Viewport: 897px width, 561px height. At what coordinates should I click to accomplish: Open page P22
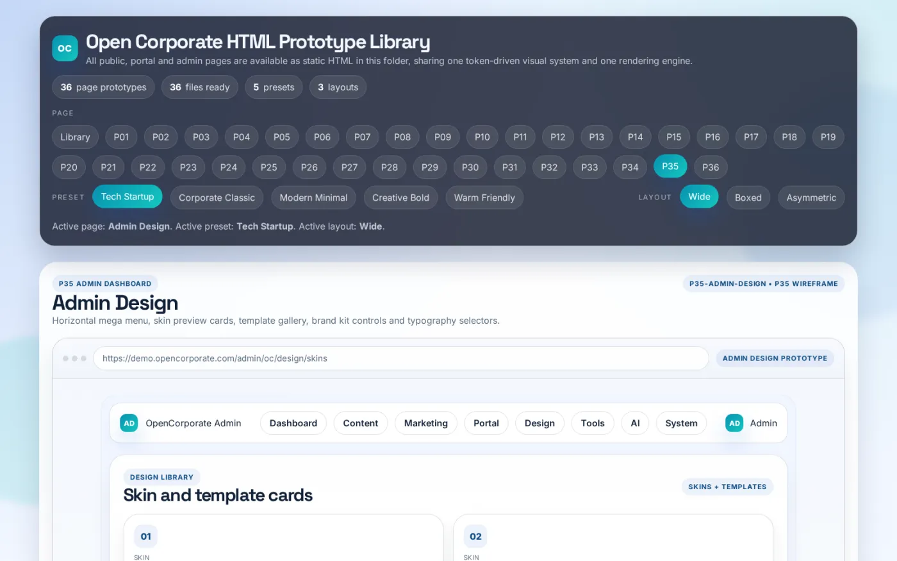[148, 167]
